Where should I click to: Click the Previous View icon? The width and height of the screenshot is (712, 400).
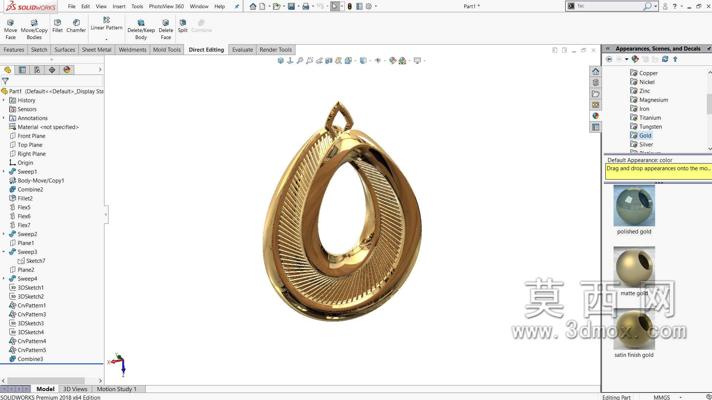coord(319,61)
